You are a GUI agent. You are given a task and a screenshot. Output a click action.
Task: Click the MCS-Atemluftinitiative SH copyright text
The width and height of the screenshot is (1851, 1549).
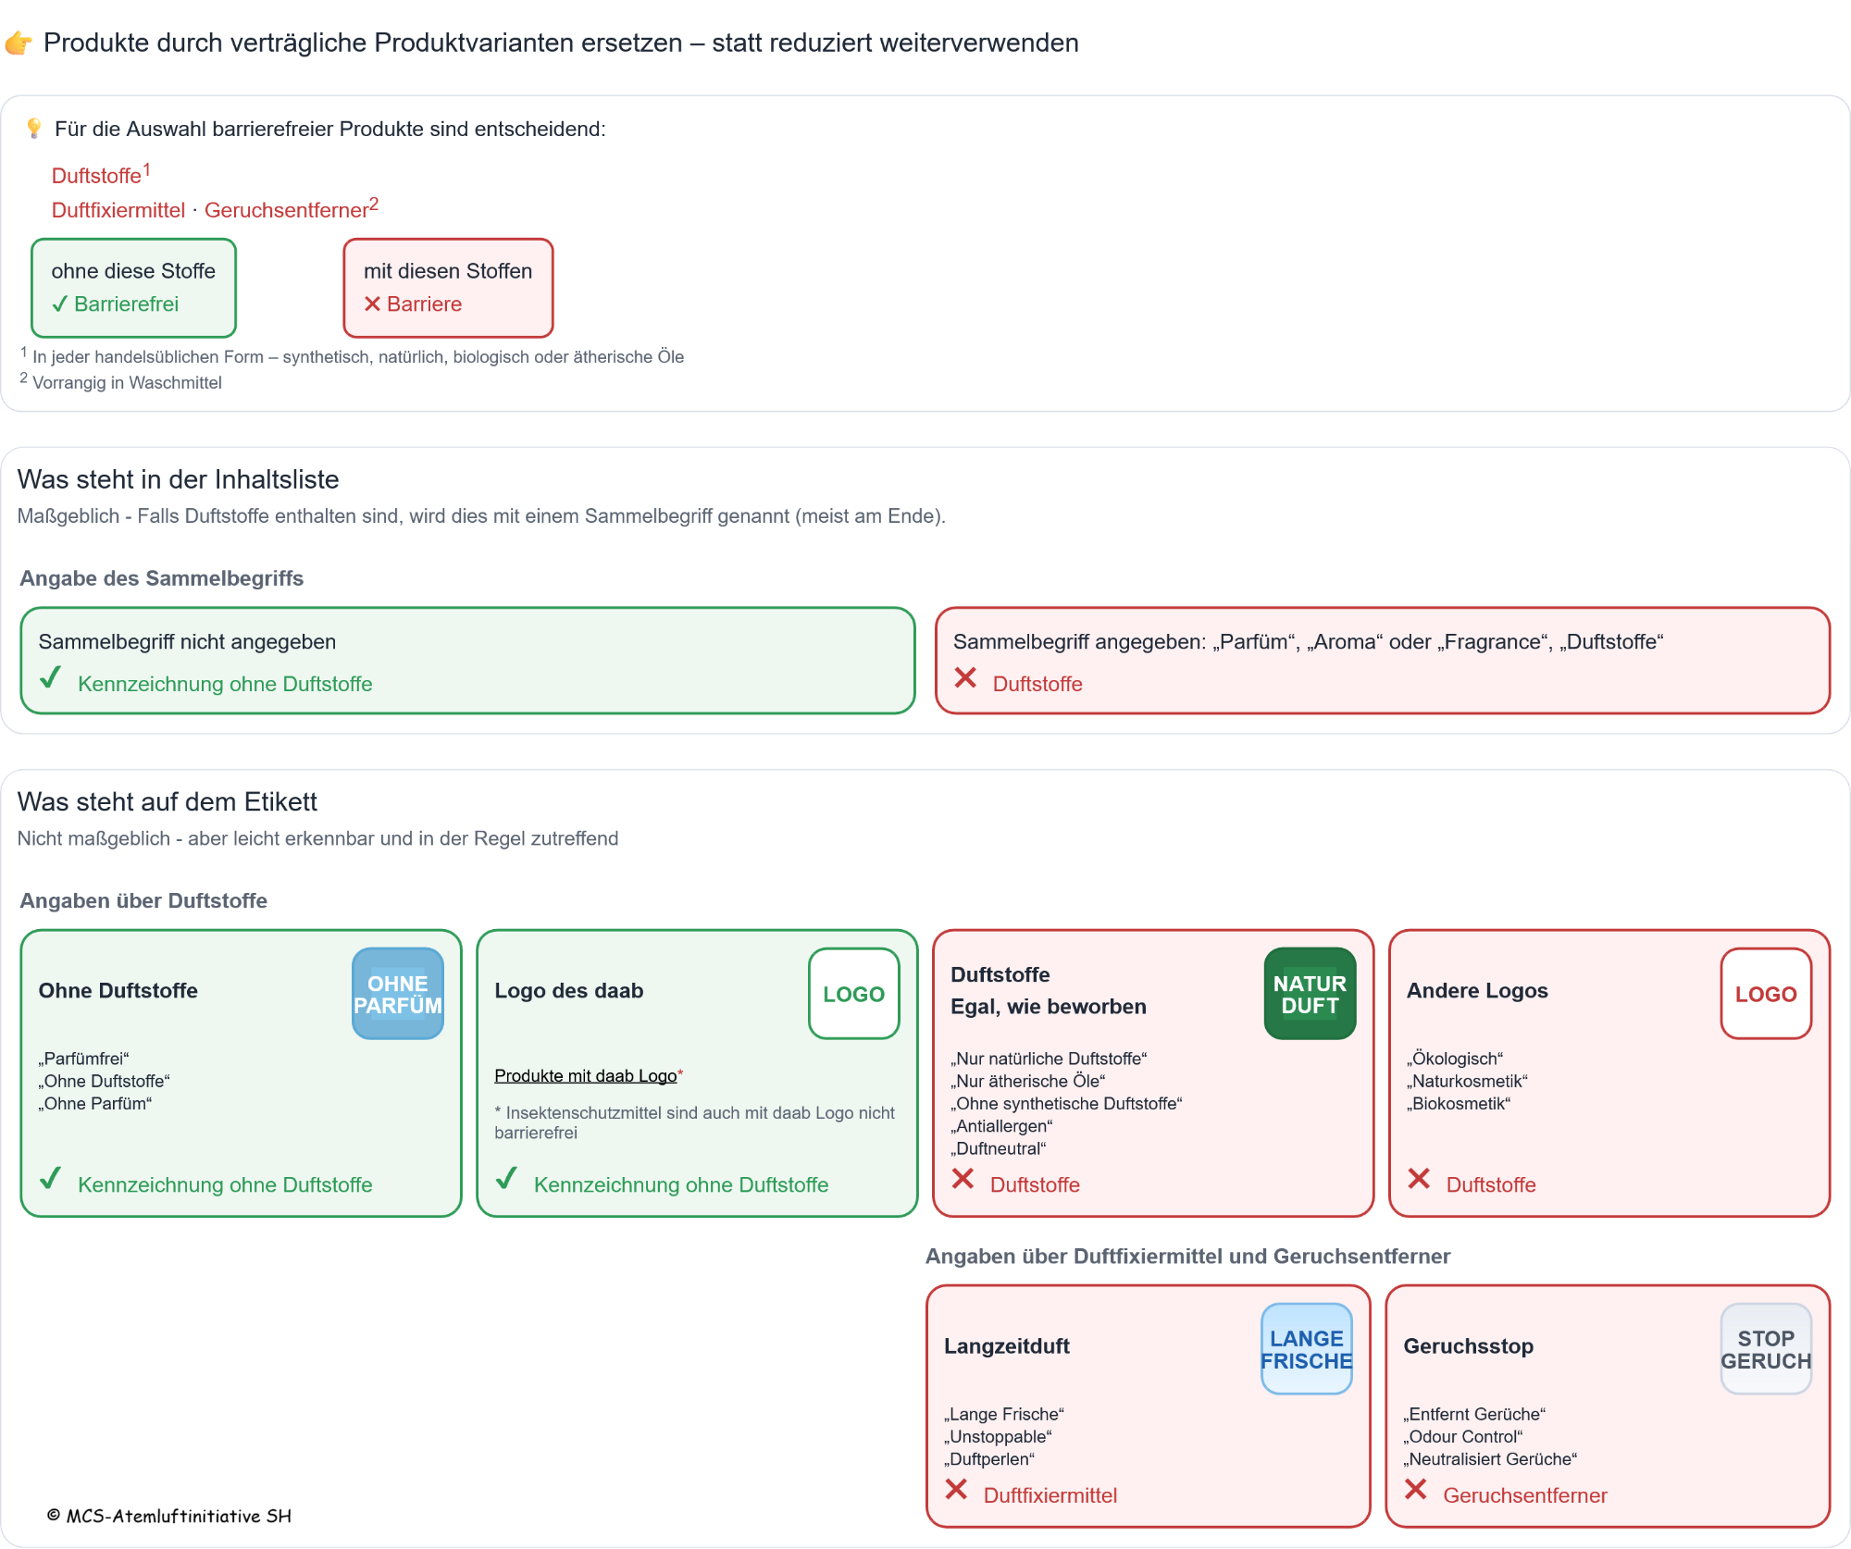169,1516
